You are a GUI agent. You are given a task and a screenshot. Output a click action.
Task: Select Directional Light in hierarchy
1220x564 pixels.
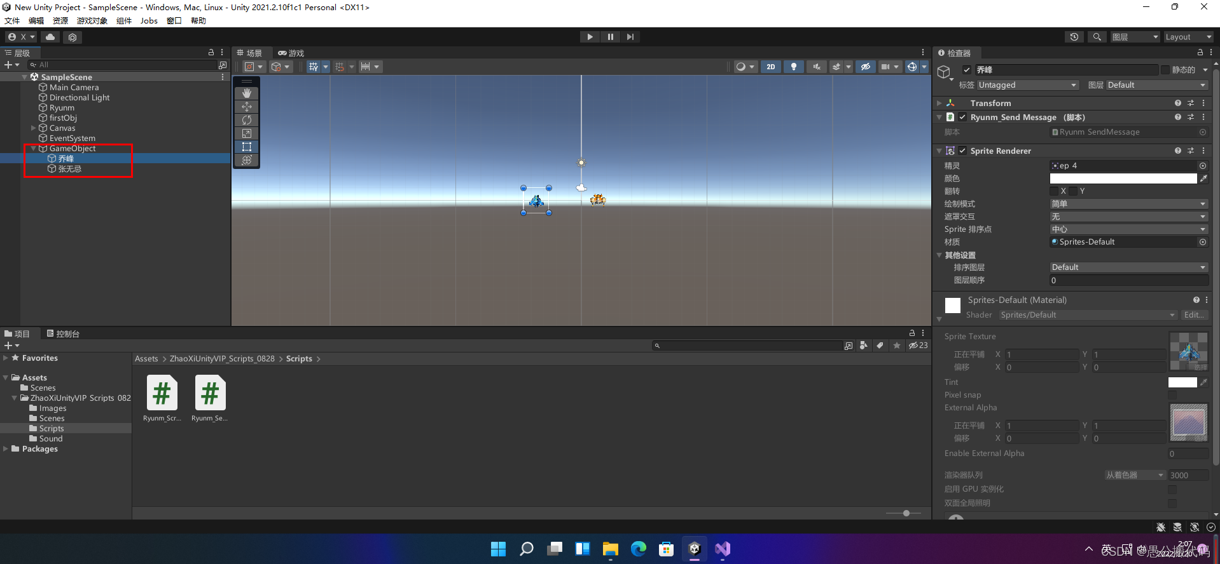tap(80, 98)
